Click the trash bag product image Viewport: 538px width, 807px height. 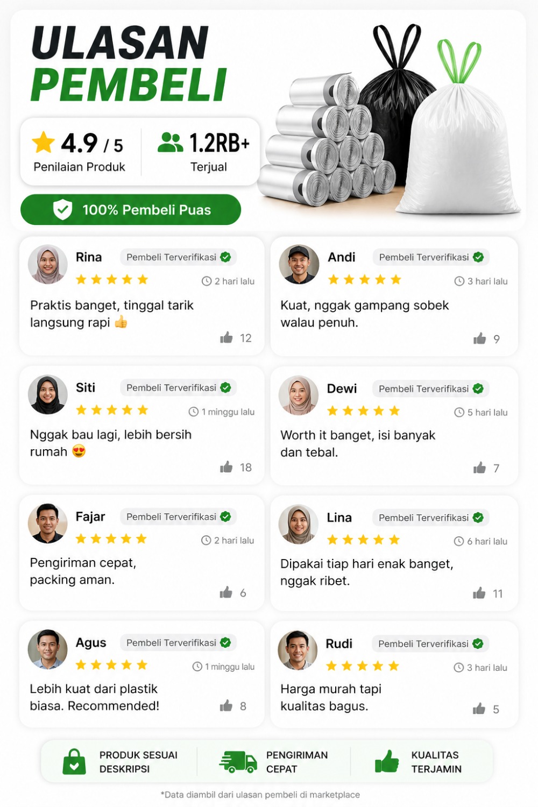point(392,124)
